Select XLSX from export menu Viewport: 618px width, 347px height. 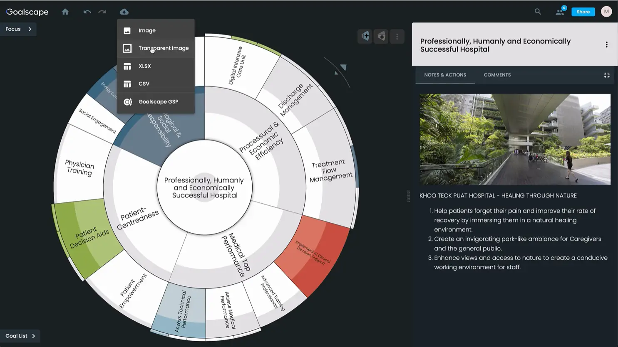145,66
